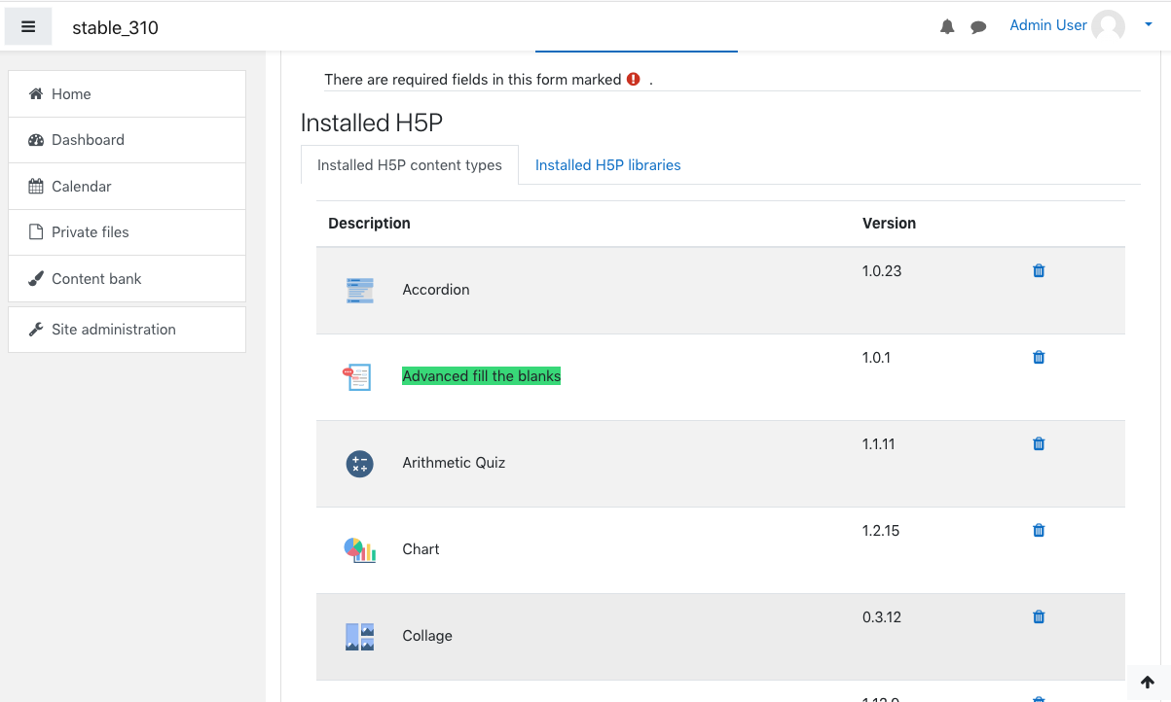
Task: Click the Calendar icon in sidebar
Action: (x=36, y=187)
